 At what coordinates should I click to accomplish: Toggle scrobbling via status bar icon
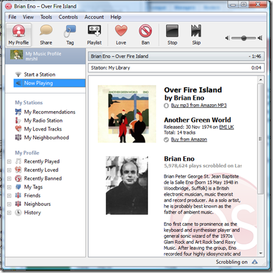click(255, 262)
